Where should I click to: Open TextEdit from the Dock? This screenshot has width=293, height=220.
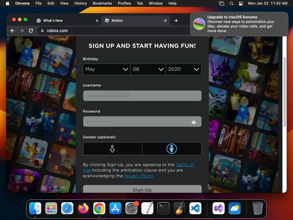pos(147,208)
